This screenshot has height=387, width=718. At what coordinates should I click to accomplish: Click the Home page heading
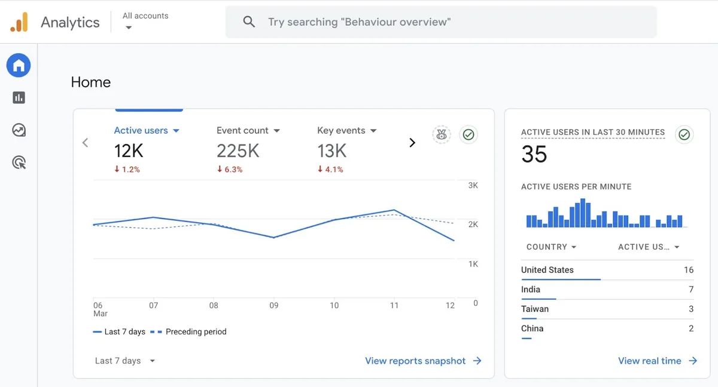click(91, 82)
